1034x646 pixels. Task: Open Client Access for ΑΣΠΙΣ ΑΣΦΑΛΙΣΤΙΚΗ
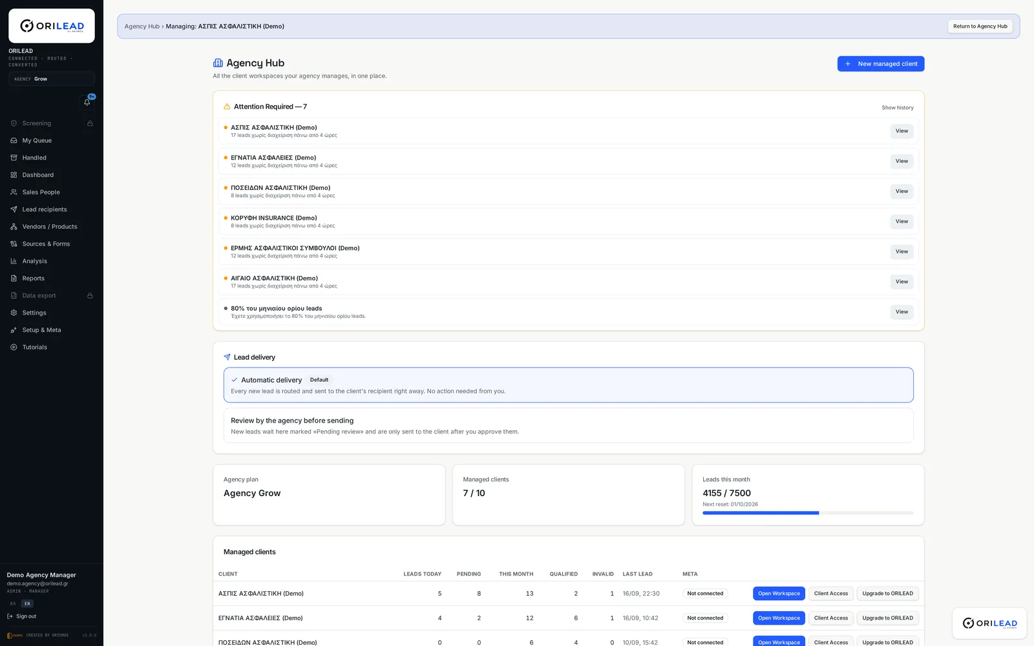coord(830,594)
